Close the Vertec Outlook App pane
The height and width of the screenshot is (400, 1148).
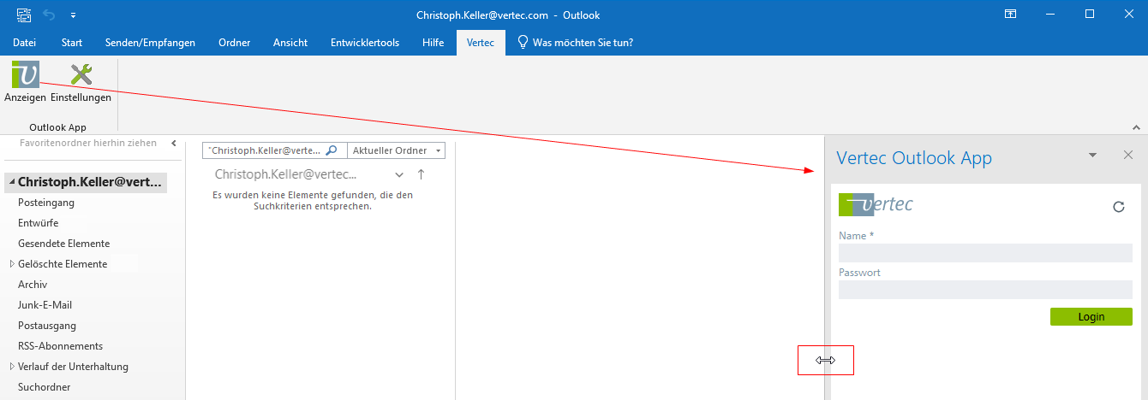coord(1127,155)
